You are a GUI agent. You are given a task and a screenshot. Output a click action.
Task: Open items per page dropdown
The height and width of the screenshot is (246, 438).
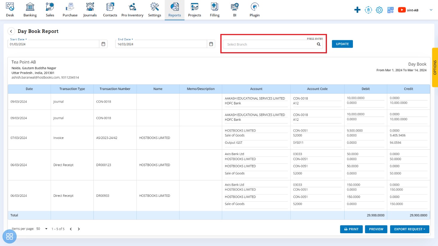pos(42,229)
